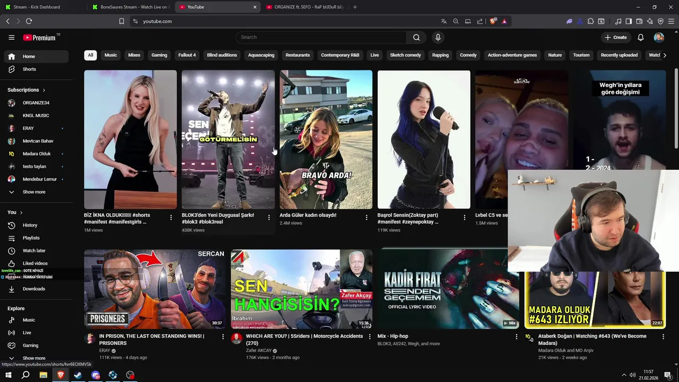The height and width of the screenshot is (382, 679).
Task: Select the Aquascaping chip
Action: click(261, 55)
